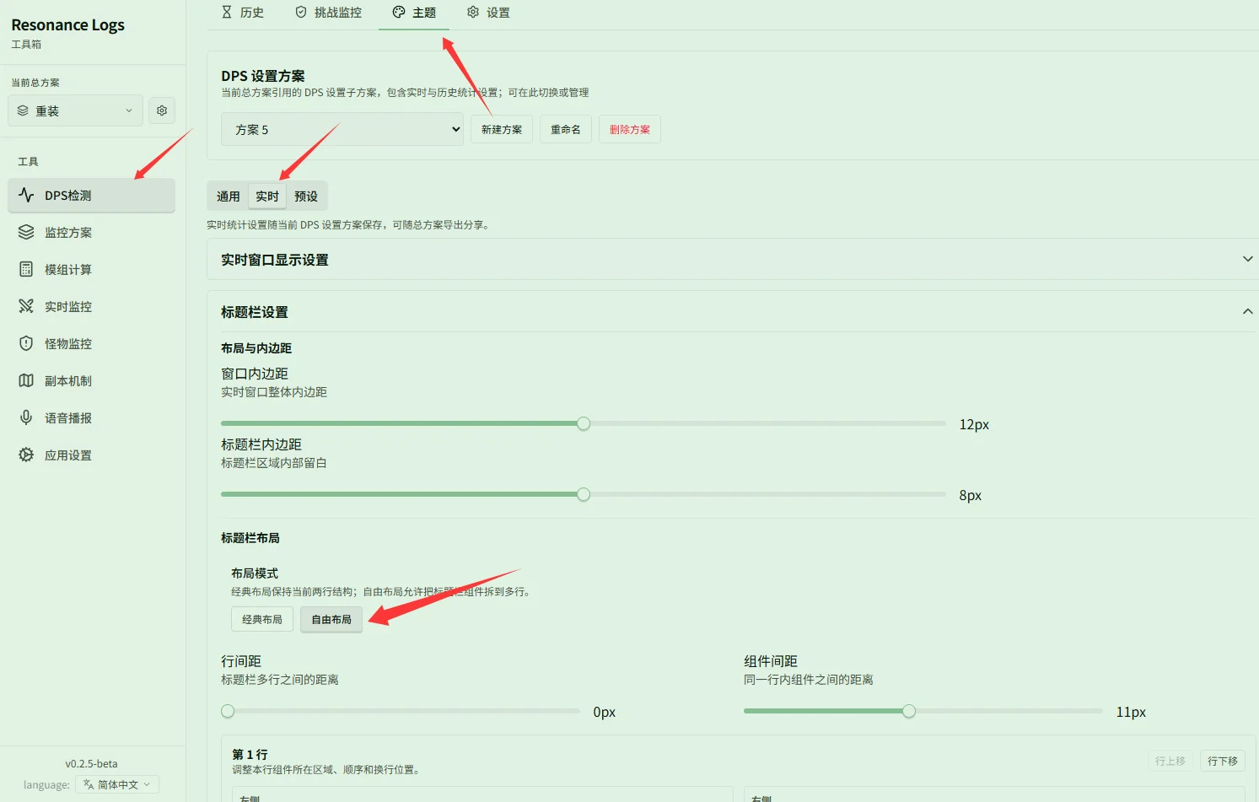Viewport: 1259px width, 802px height.
Task: Open 副本机制 in the sidebar
Action: point(92,380)
